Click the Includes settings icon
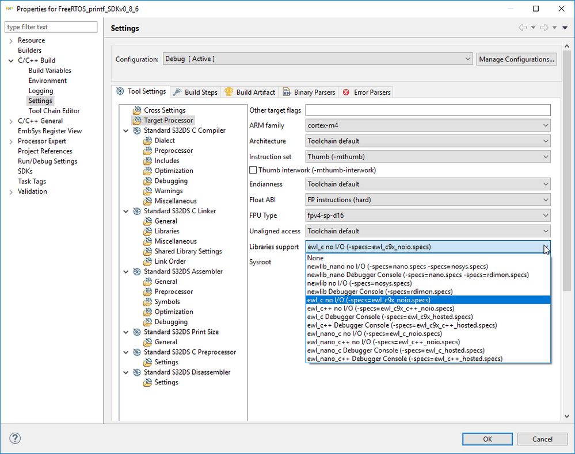This screenshot has height=454, width=575. pos(148,161)
